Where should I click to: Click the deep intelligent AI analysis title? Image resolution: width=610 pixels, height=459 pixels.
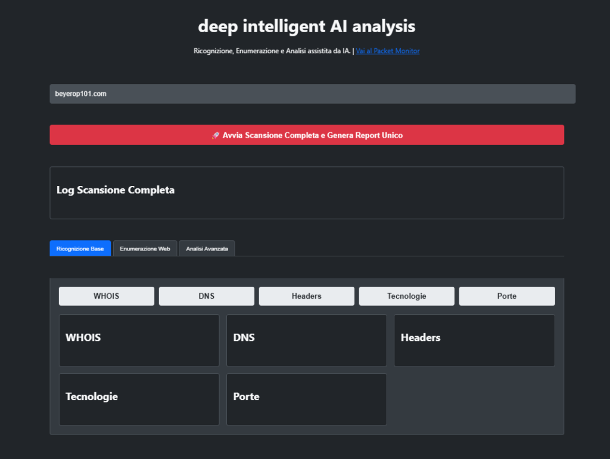[306, 26]
